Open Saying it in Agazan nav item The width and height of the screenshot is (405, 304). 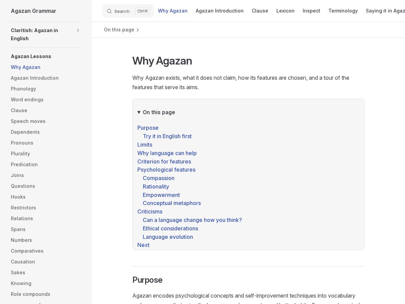tap(385, 11)
